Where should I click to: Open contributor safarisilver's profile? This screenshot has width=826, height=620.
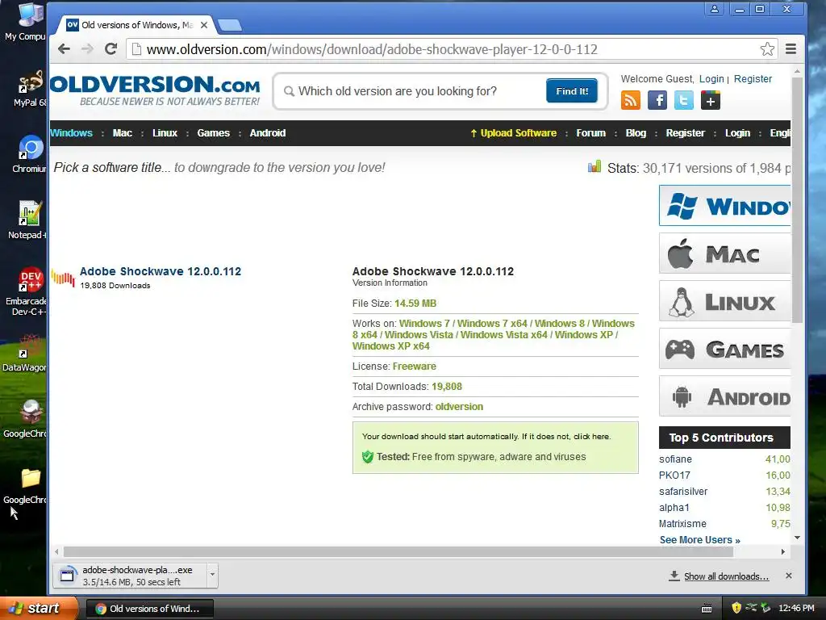pos(683,492)
